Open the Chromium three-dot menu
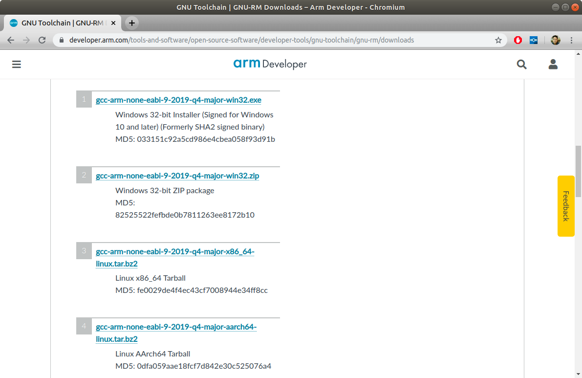 [571, 40]
